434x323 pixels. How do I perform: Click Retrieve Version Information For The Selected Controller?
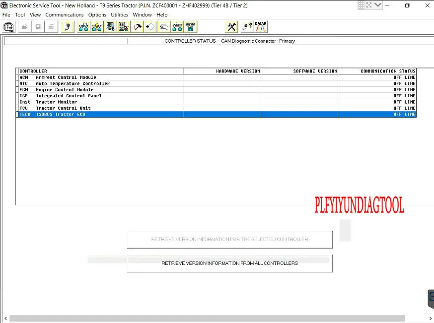230,240
